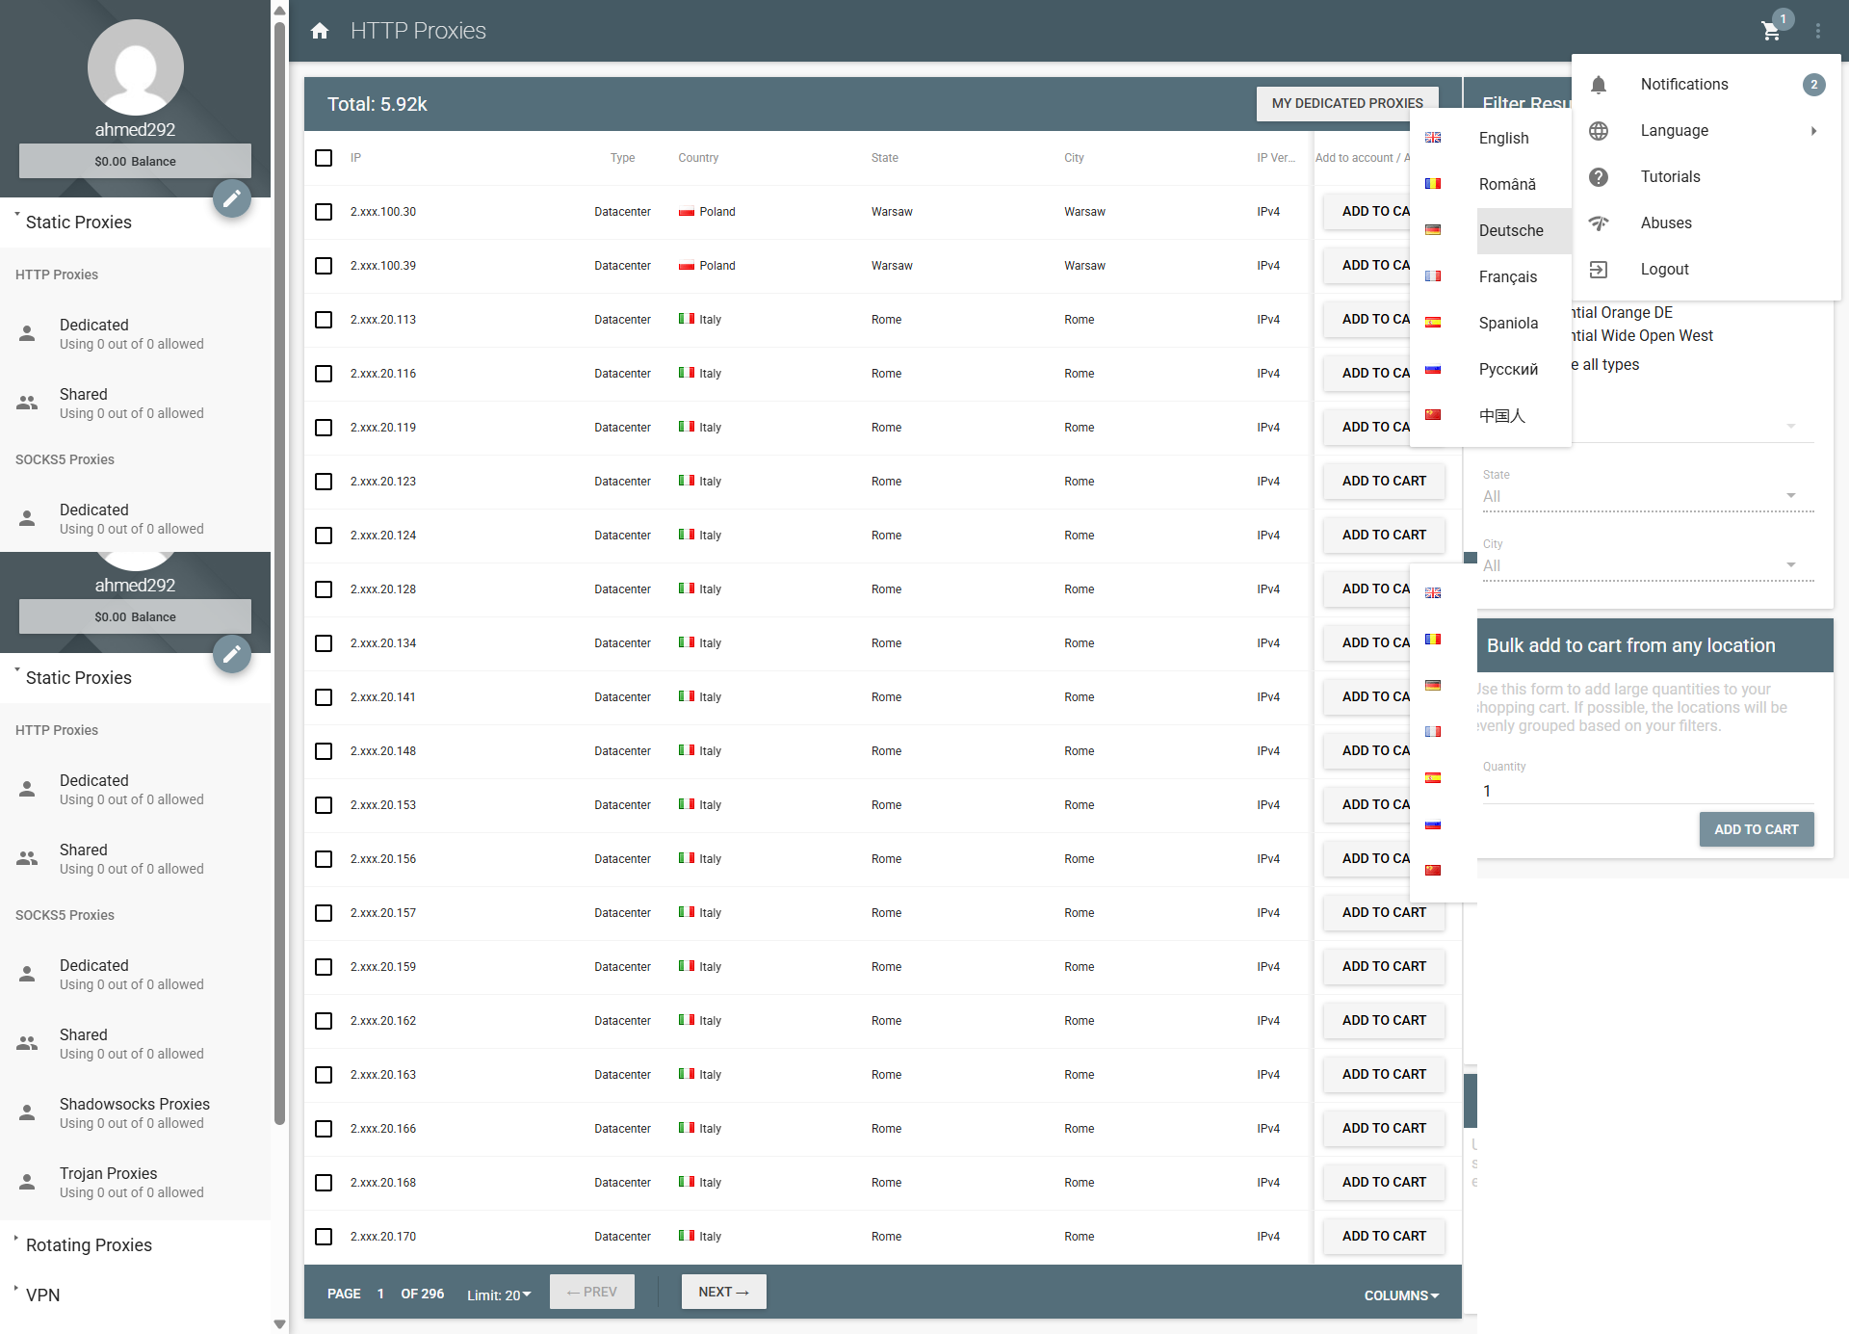This screenshot has height=1334, width=1849.
Task: Click the Tutorials help icon
Action: click(x=1599, y=177)
